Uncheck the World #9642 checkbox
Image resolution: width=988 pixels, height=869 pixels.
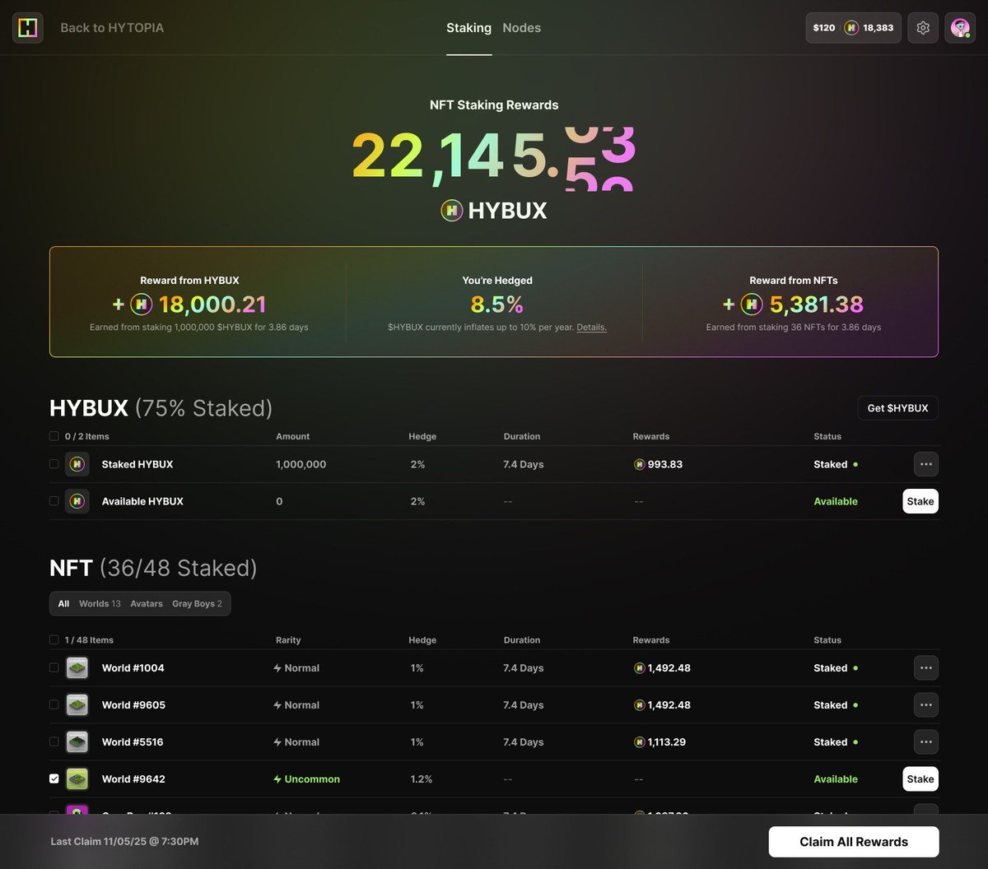click(54, 778)
